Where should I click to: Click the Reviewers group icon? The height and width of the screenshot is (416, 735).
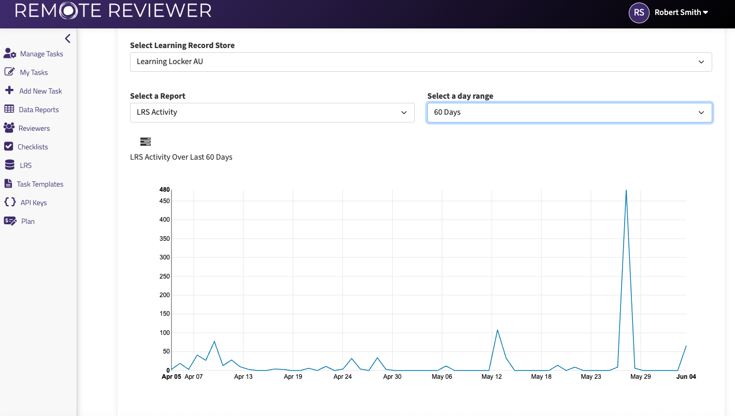10,128
